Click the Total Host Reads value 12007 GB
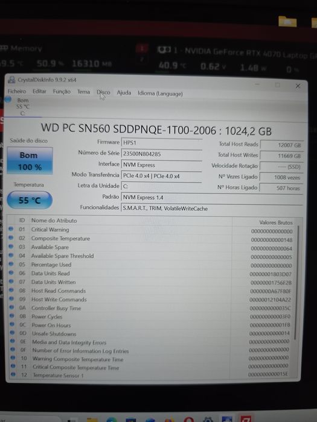317x422 pixels. click(x=282, y=145)
